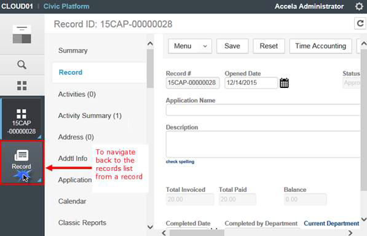Open the Opened Date calendar picker
Screen dimensions: 367x236
point(284,83)
